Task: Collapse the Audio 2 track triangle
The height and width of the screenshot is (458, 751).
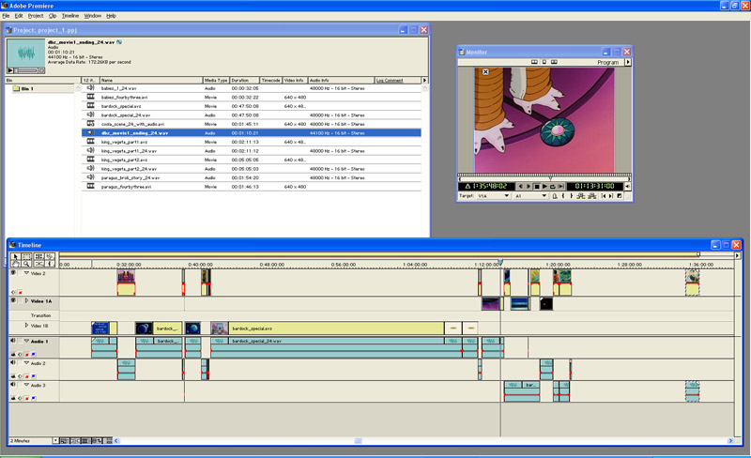Action: 26,363
